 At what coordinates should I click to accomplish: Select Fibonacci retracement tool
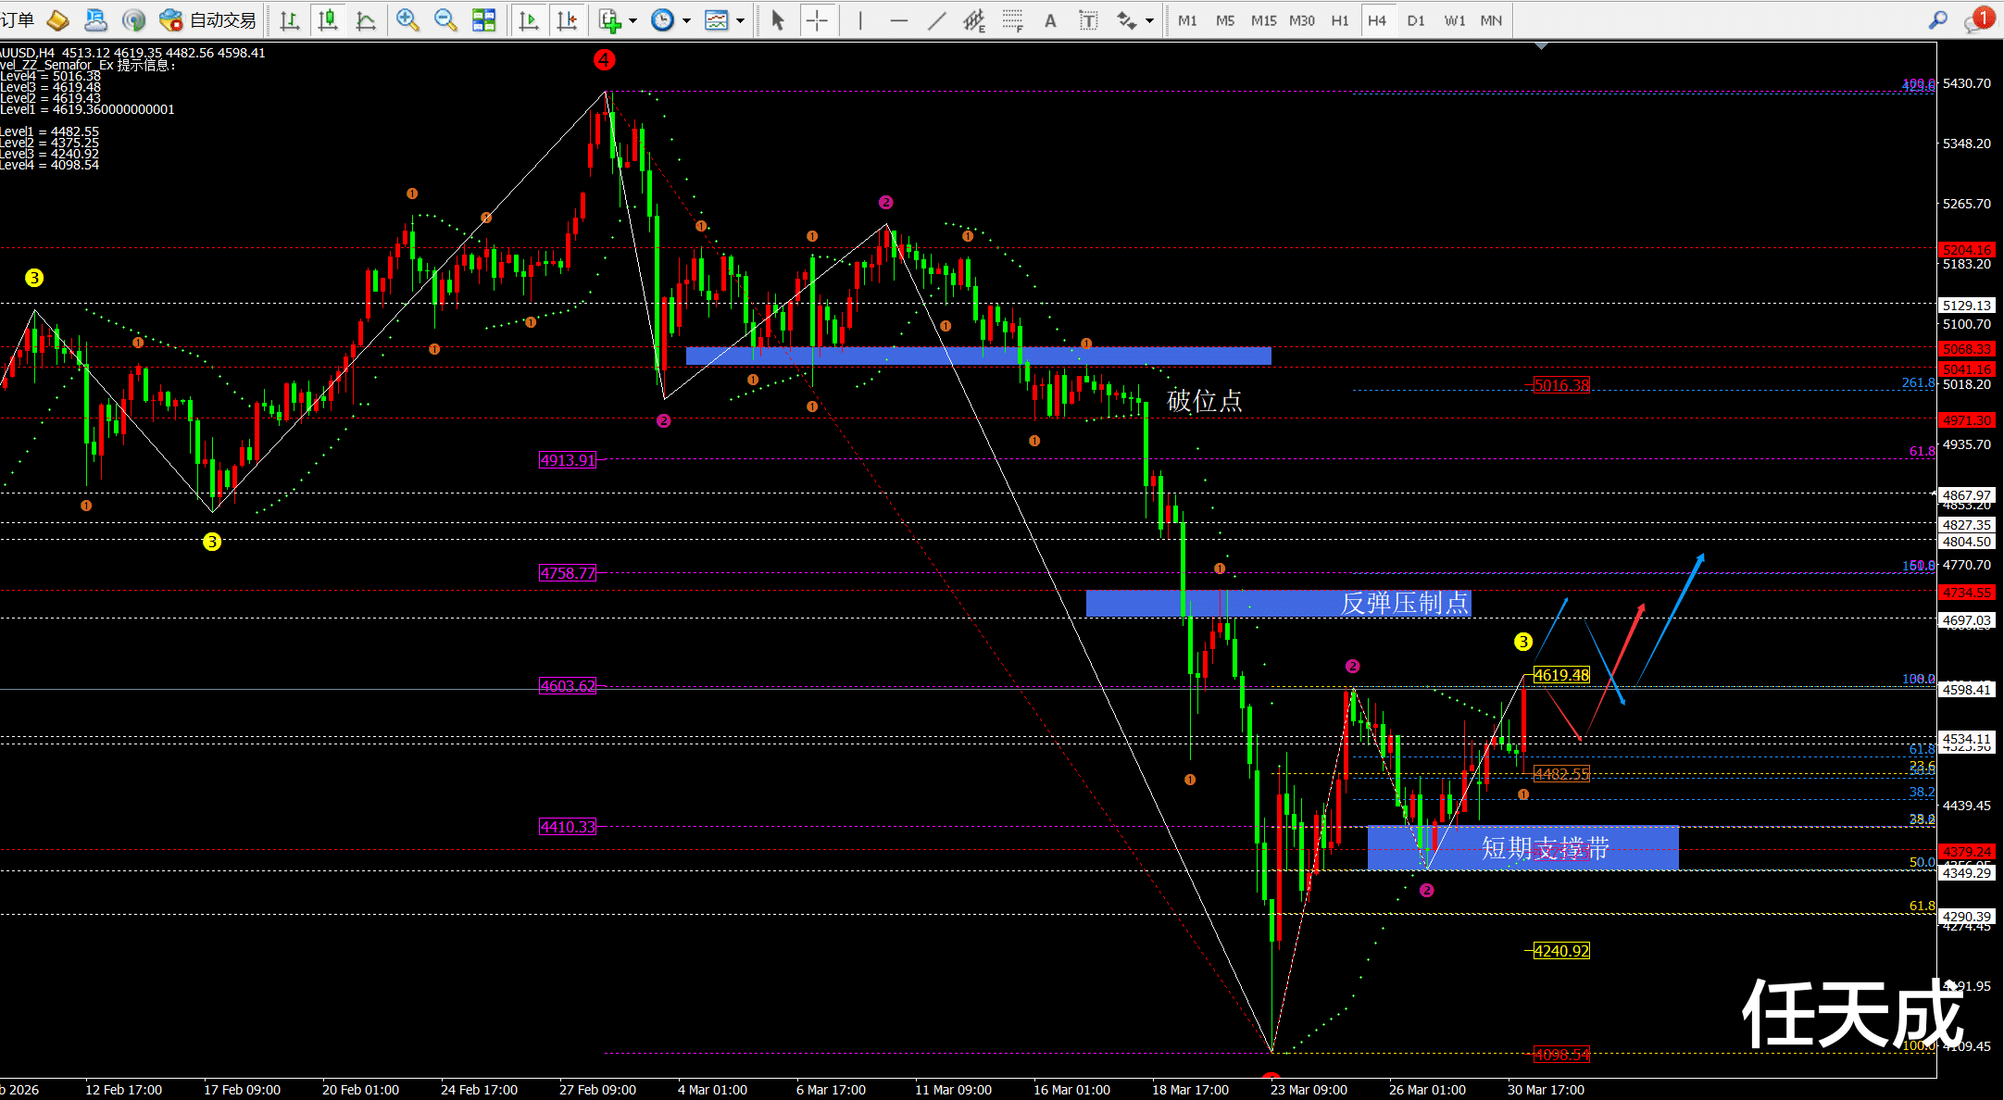1012,19
